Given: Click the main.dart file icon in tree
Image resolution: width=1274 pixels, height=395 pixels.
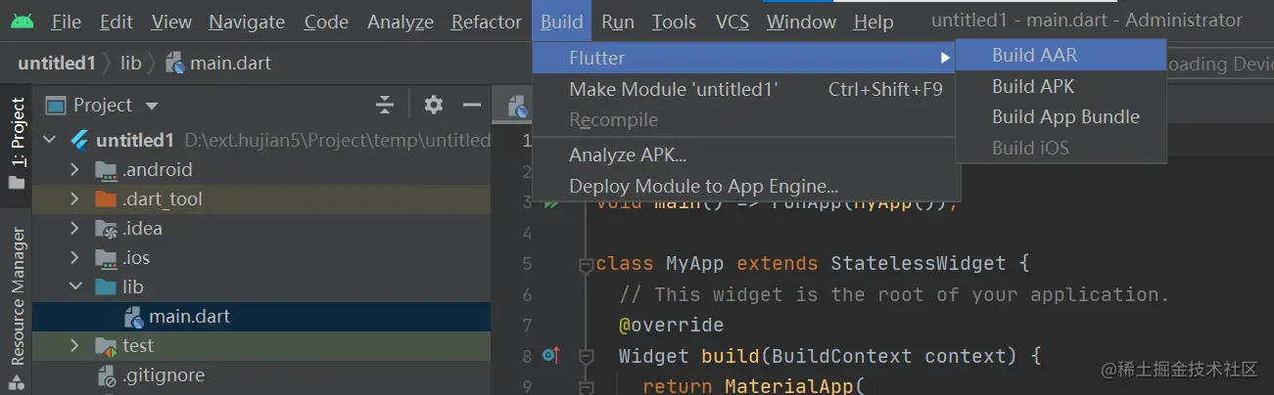Looking at the screenshot, I should click(133, 317).
